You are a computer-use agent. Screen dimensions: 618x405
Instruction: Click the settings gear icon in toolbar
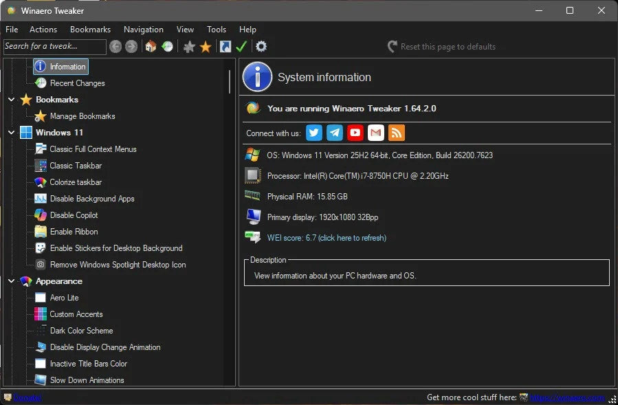261,47
